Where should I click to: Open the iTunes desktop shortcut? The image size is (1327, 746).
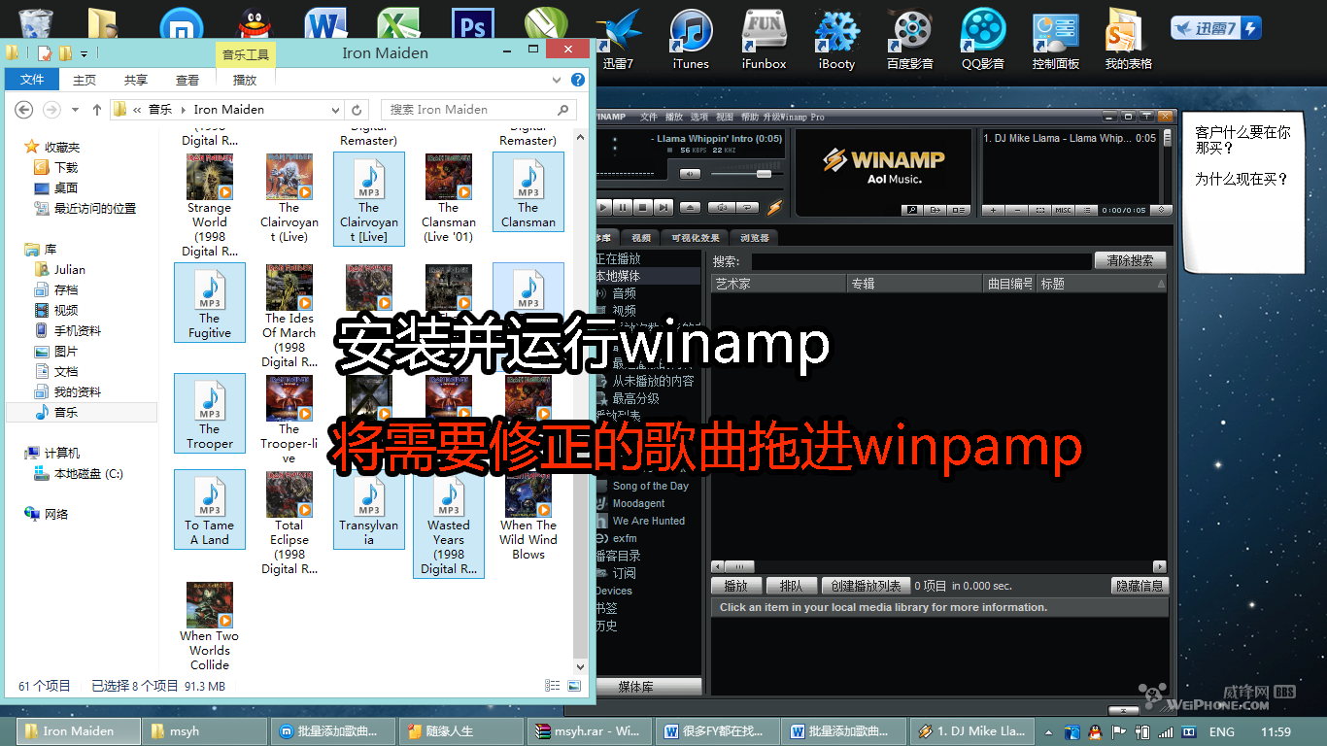[x=691, y=39]
